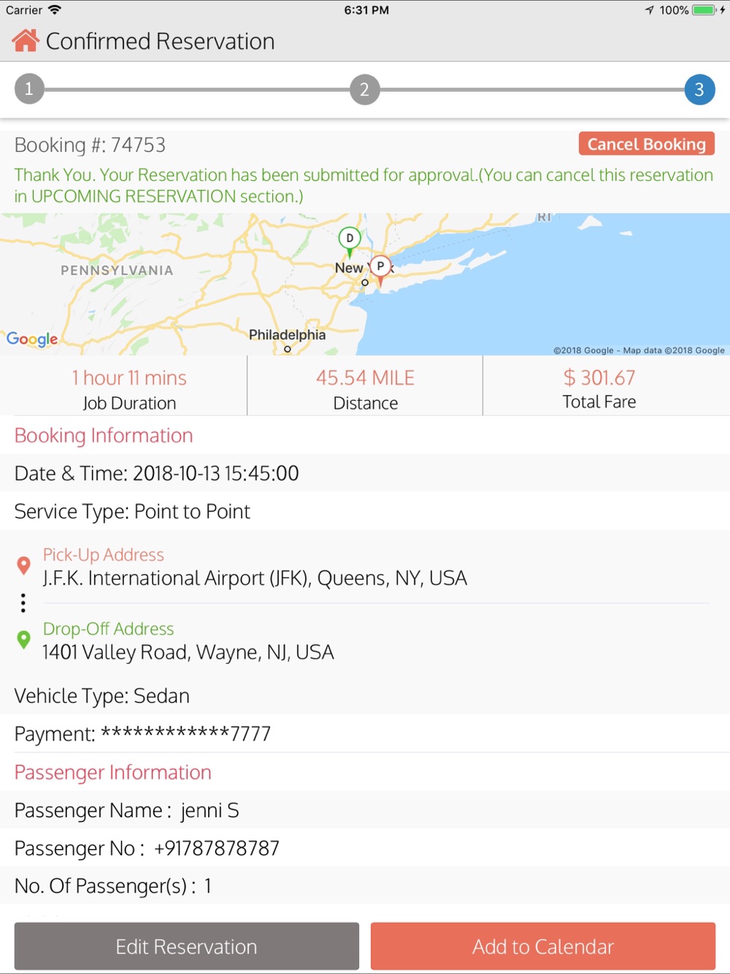Cancel the booking with Cancel Booking button
Image resolution: width=730 pixels, height=974 pixels.
(x=646, y=144)
